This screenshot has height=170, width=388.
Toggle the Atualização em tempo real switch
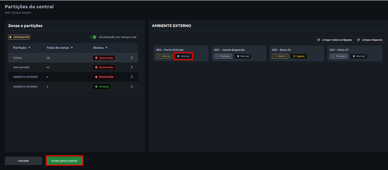click(x=93, y=37)
